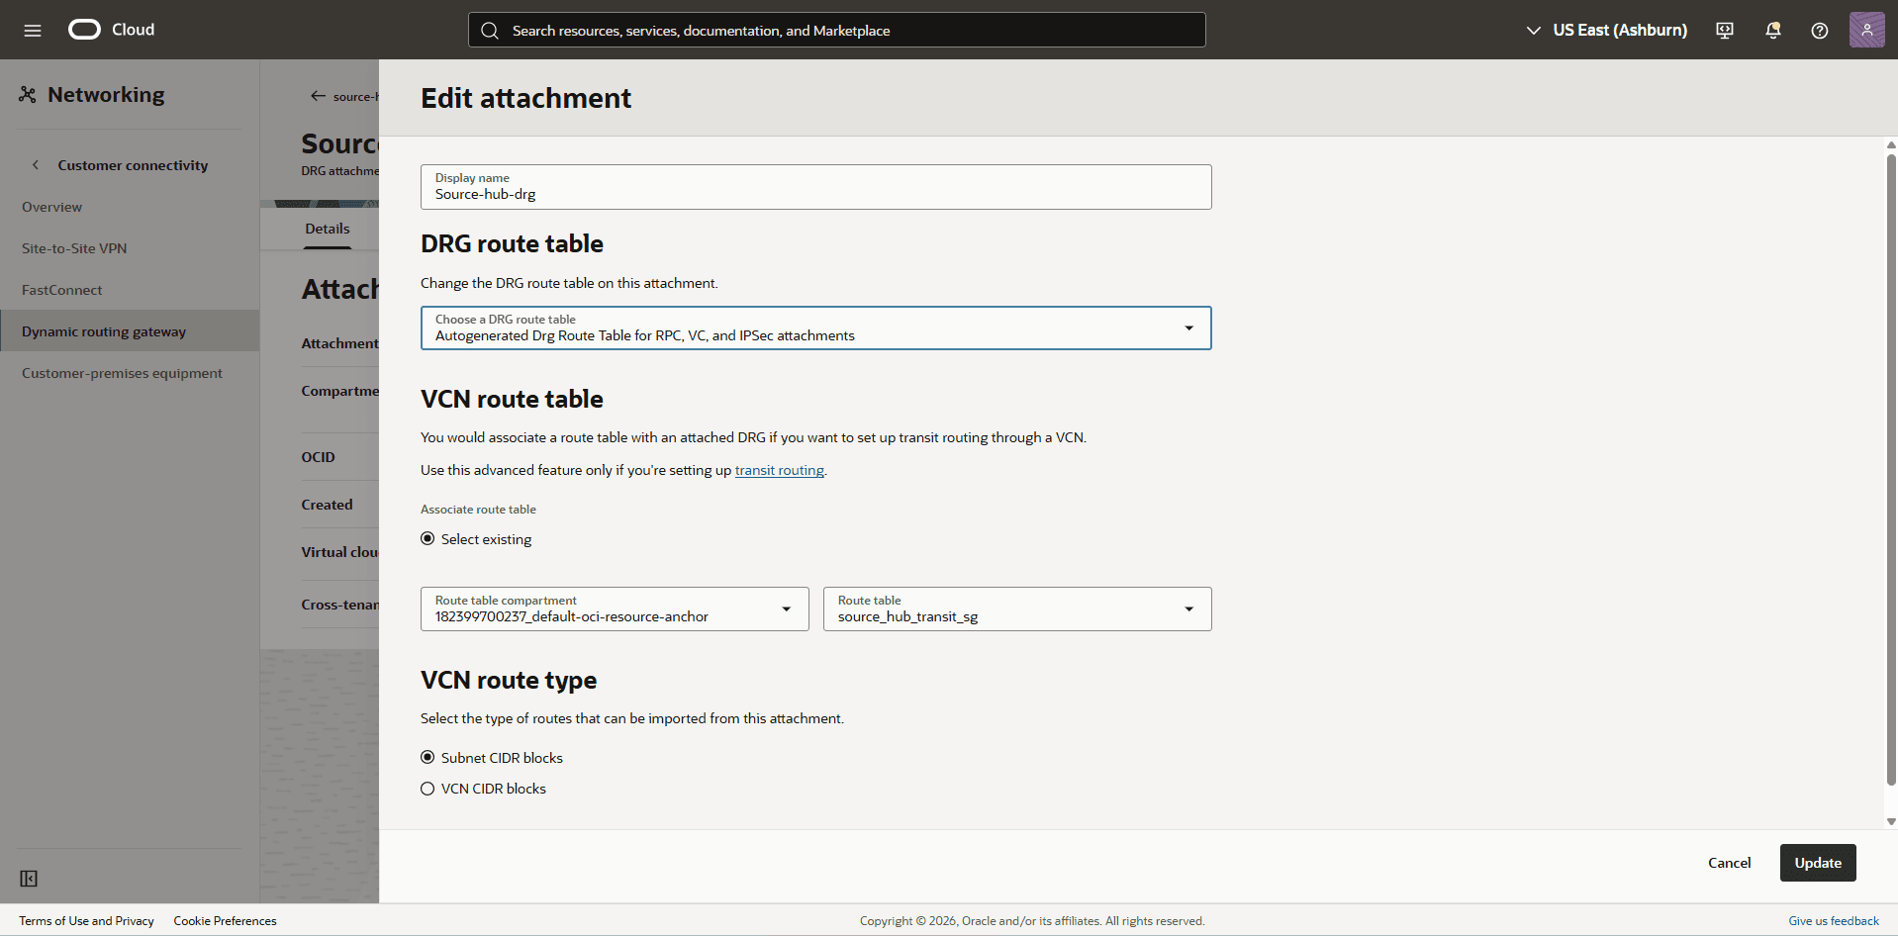Click the search magnifier icon
Image resolution: width=1898 pixels, height=936 pixels.
[x=490, y=31]
